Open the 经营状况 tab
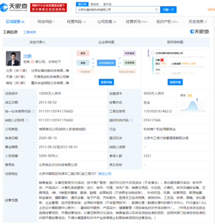This screenshot has height=224, width=215. point(137,22)
